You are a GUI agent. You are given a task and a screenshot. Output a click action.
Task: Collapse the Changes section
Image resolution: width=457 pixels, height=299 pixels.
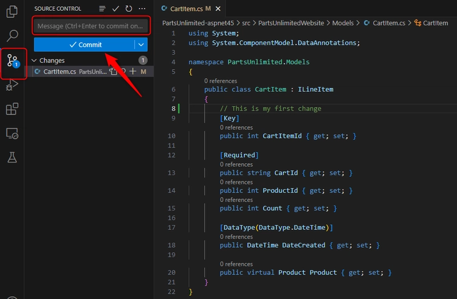point(34,60)
